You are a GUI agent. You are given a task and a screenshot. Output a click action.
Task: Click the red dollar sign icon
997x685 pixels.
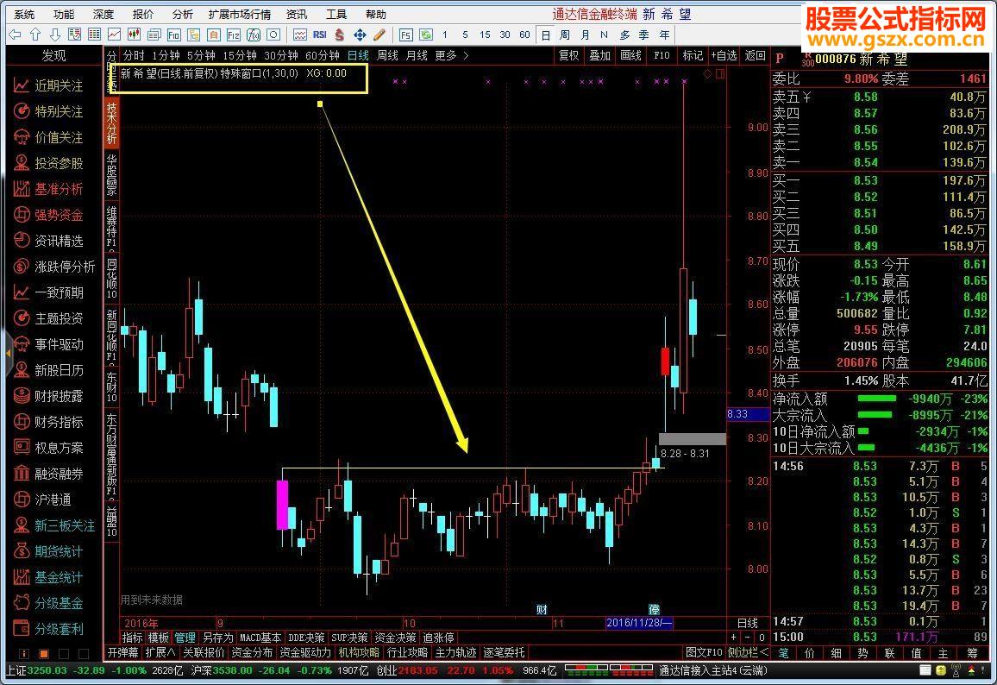click(x=340, y=35)
